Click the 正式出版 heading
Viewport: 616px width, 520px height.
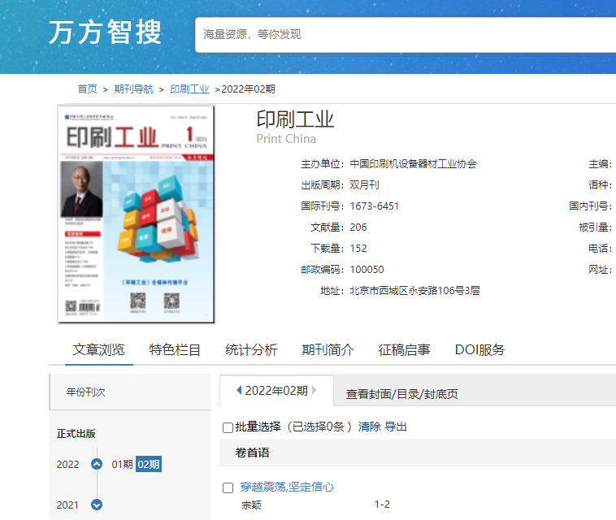(x=76, y=434)
